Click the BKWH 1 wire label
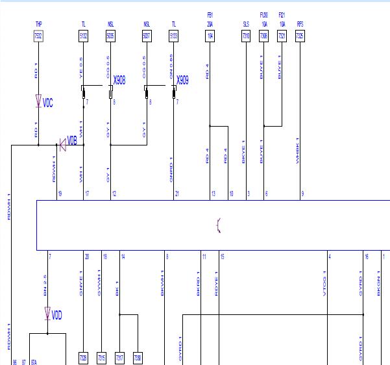Screen dimensions: 390x365 pyautogui.click(x=162, y=283)
